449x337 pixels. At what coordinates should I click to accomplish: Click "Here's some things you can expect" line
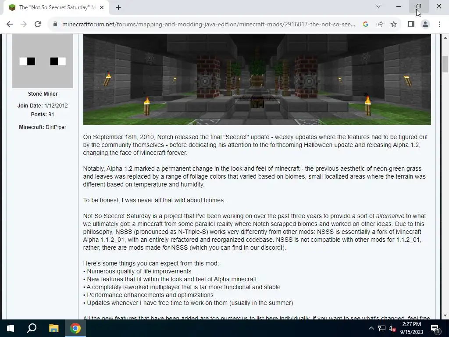click(x=151, y=263)
